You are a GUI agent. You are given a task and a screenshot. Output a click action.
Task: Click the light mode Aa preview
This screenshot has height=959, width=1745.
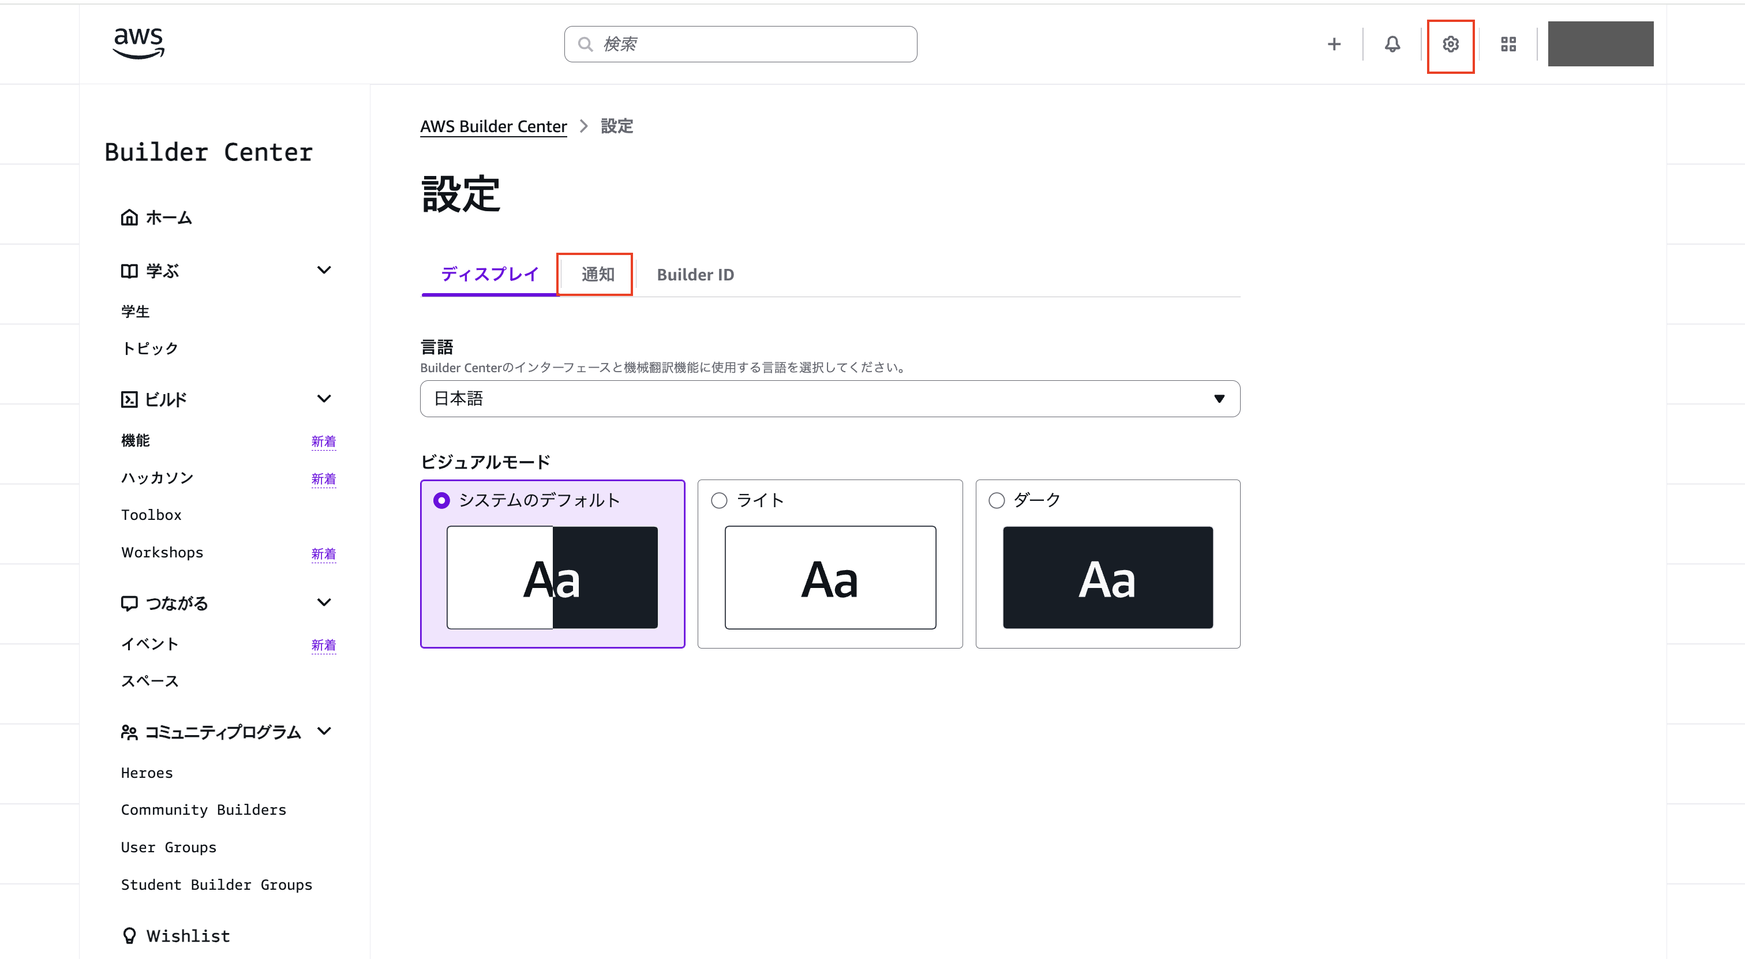point(830,578)
